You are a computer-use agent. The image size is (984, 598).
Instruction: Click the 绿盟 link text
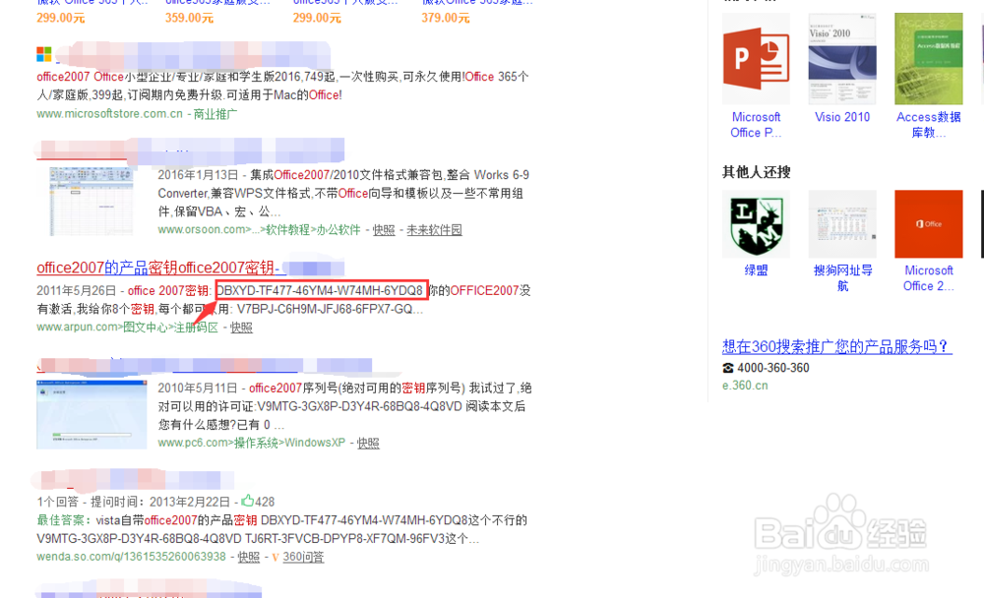pos(756,270)
